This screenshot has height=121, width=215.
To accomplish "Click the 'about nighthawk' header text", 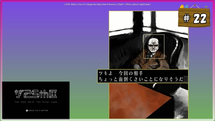I will click(x=141, y=4).
